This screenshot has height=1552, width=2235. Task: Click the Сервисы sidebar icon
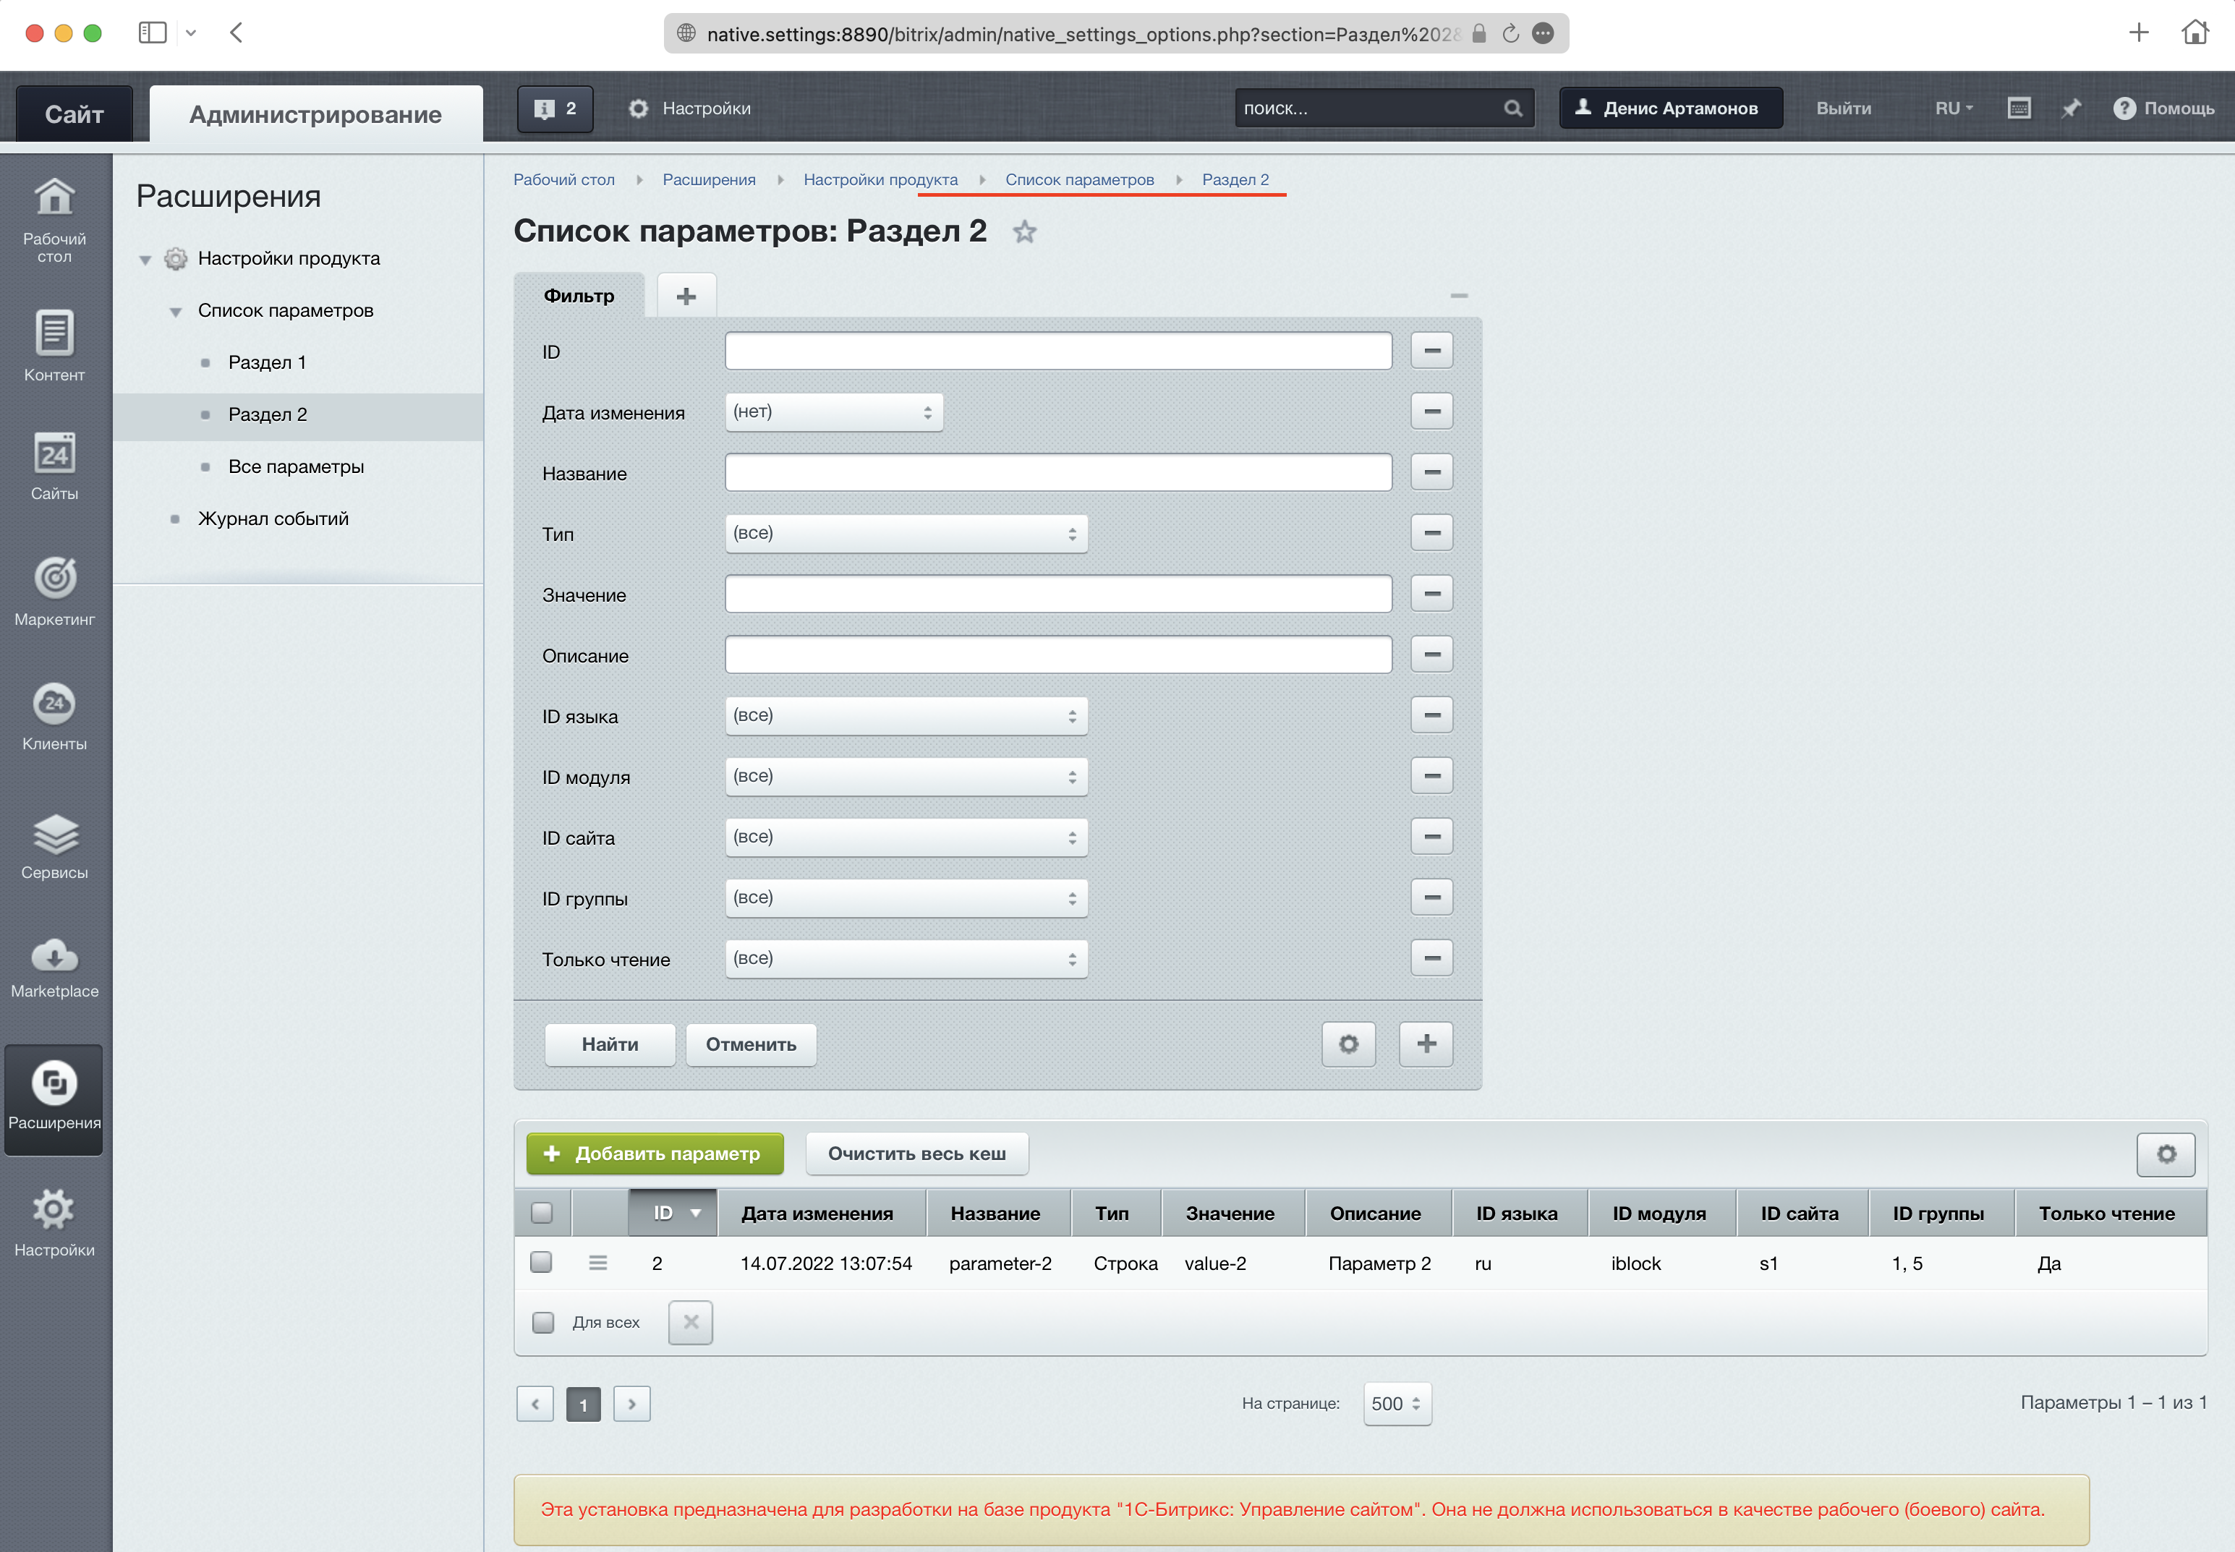point(56,848)
